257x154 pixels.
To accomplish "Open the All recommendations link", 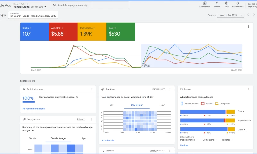I will (x=34, y=109).
